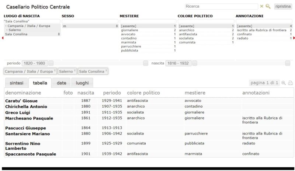
Task: Switch to the sintesi tab
Action: pyautogui.click(x=17, y=83)
